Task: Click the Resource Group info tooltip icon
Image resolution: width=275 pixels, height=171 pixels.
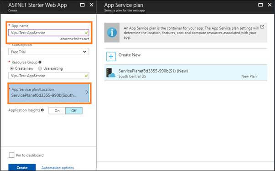Action: [x=40, y=62]
